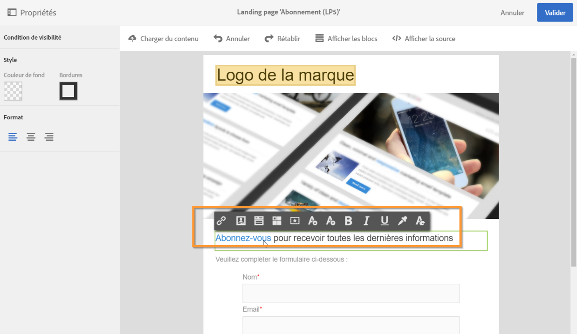Viewport: 577px width, 334px height.
Task: Click the dynamic content grid icon
Action: (277, 221)
